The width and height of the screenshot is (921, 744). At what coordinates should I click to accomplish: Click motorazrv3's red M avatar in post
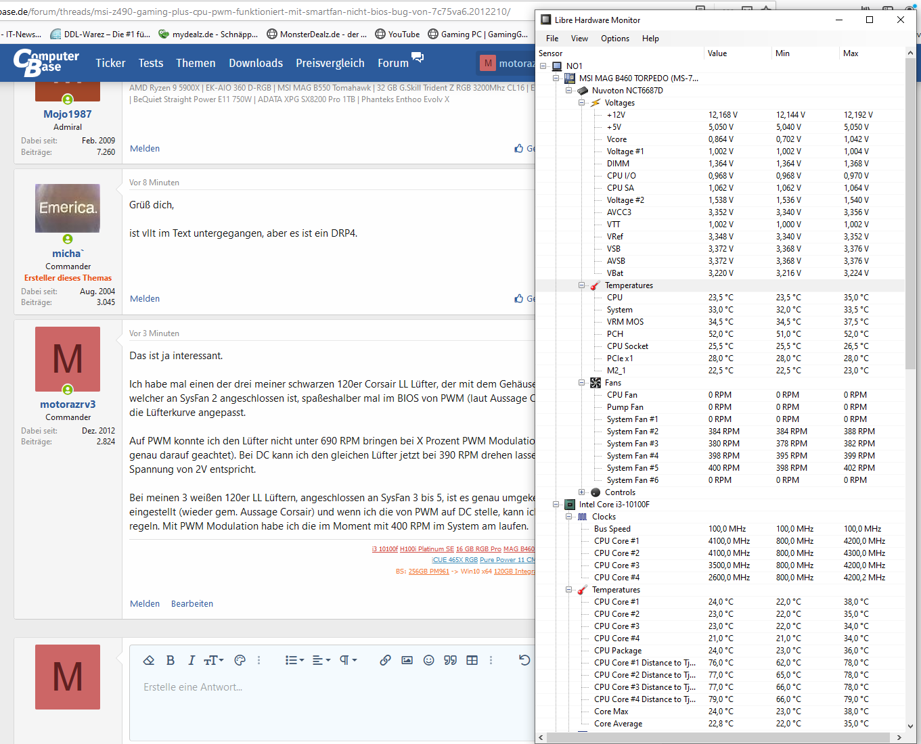pos(68,359)
